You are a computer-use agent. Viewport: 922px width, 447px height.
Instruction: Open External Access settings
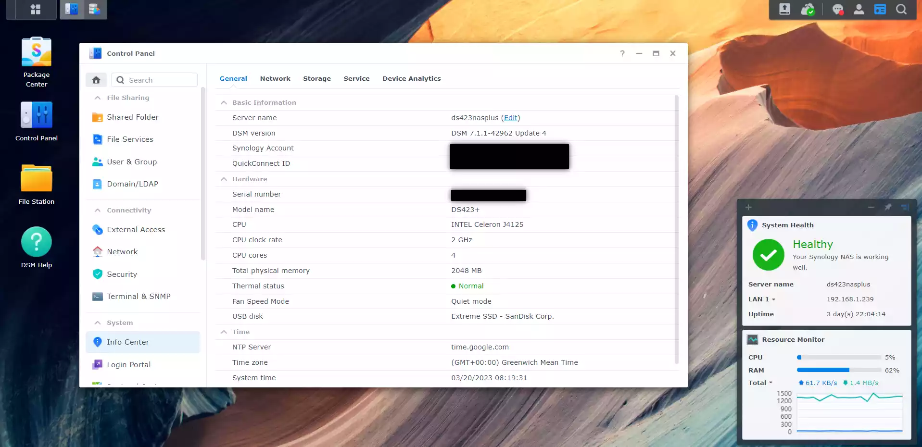[143, 230]
